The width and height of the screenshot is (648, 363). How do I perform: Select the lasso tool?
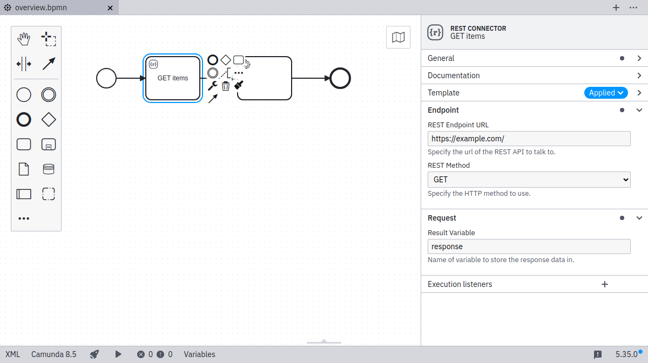coord(49,39)
